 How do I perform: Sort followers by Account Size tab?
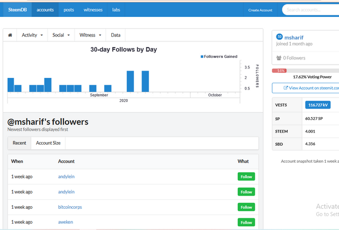(x=48, y=143)
